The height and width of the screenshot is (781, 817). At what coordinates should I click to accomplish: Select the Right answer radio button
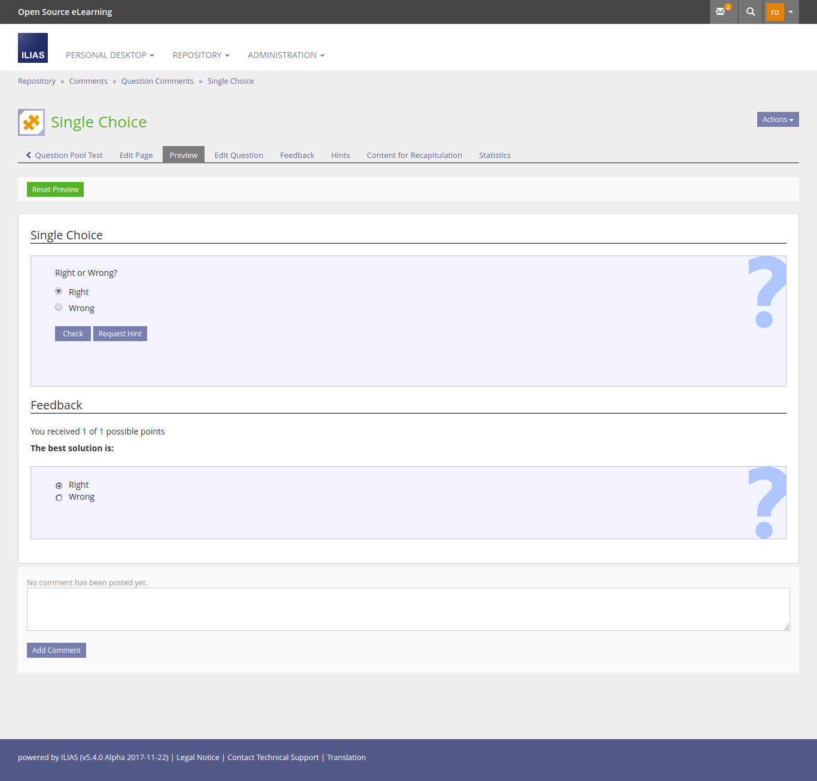coord(59,291)
